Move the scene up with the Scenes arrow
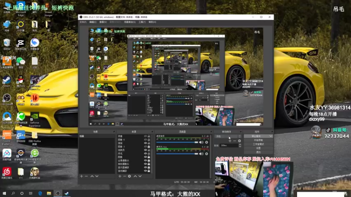 coord(92,176)
